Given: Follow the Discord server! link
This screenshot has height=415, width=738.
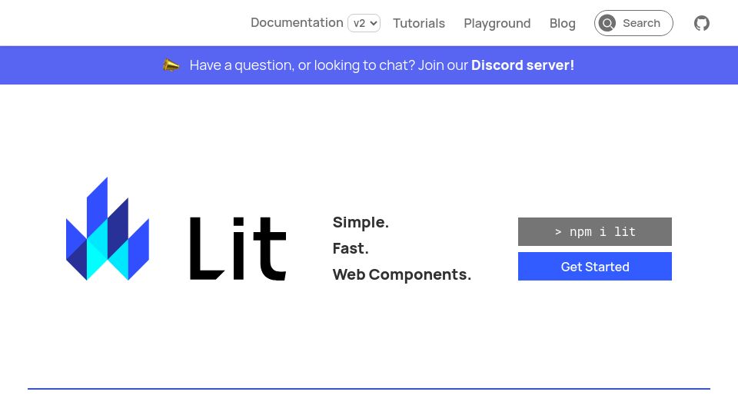Looking at the screenshot, I should tap(523, 65).
